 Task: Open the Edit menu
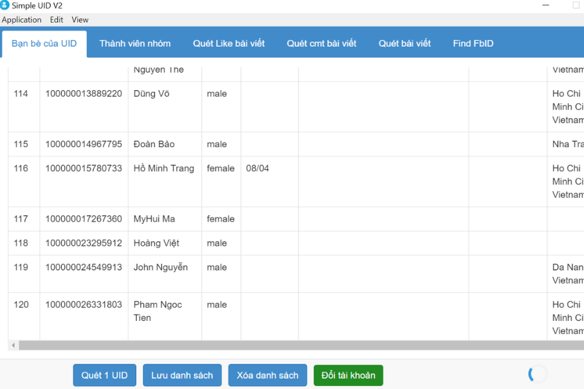pyautogui.click(x=56, y=19)
